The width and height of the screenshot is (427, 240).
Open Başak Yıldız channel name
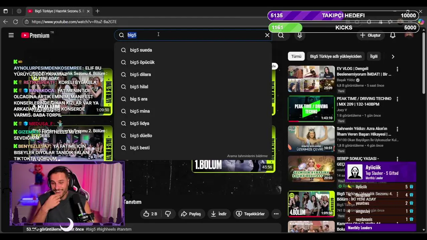click(346, 80)
